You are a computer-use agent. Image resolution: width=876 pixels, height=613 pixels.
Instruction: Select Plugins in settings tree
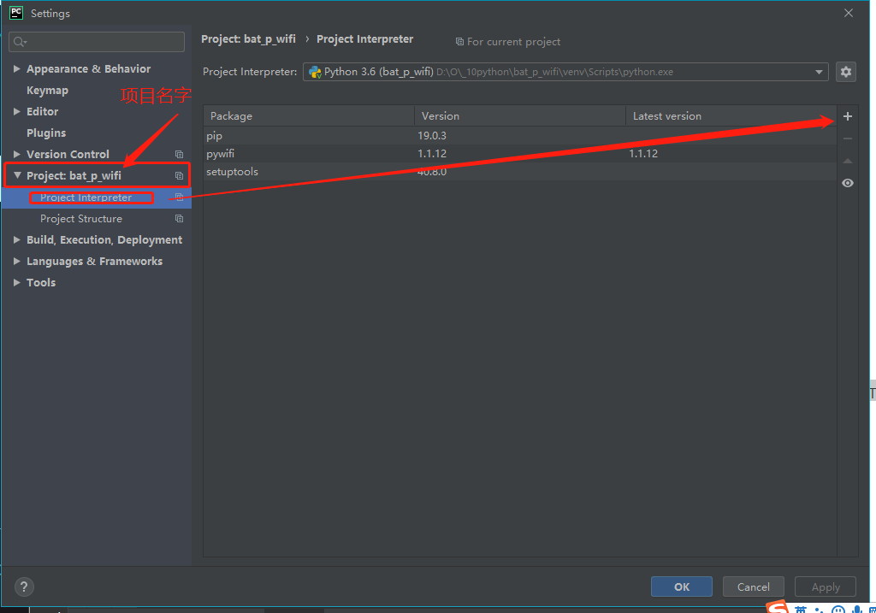click(46, 133)
